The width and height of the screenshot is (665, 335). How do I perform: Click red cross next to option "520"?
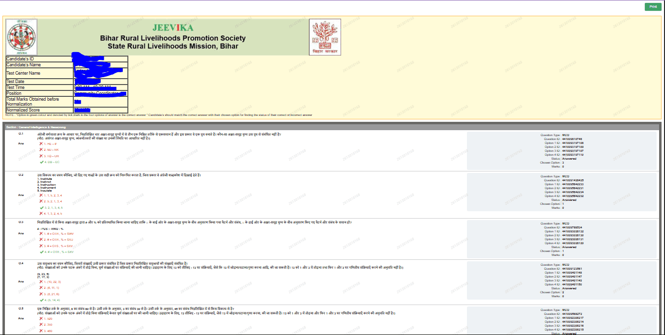tap(42, 318)
